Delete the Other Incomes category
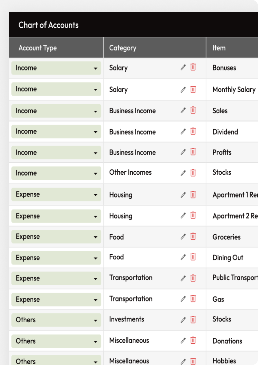Screen dimensions: 258x365 coord(193,173)
